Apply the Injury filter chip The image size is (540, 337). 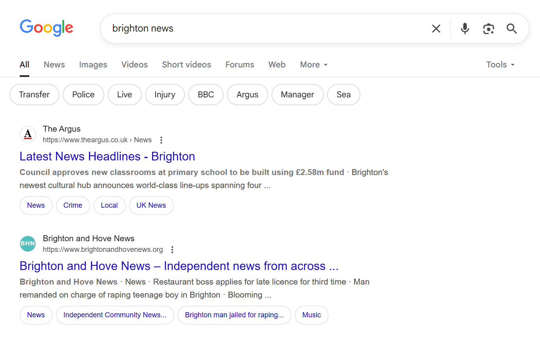point(165,95)
